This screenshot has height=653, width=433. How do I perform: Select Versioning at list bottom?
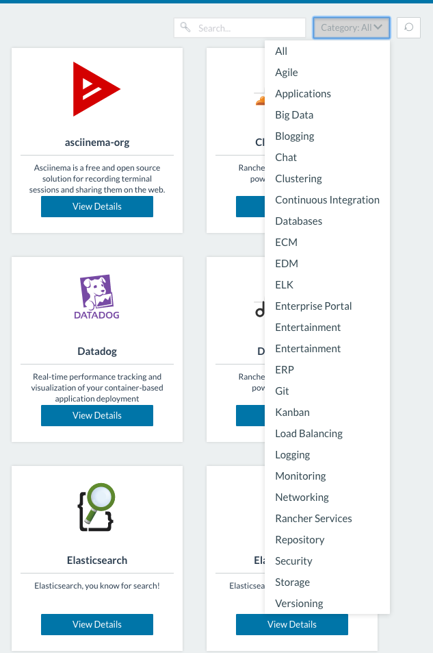click(x=299, y=604)
